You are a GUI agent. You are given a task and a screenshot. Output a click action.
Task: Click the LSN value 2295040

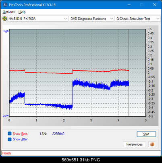click(x=58, y=134)
